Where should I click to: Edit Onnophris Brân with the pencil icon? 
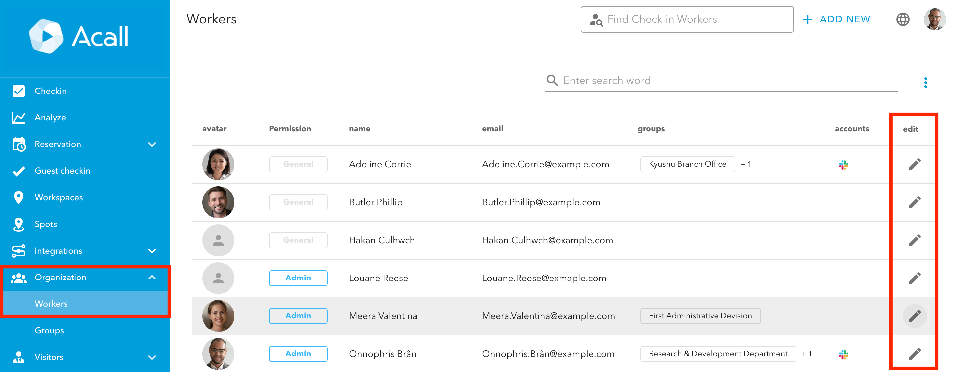point(915,354)
